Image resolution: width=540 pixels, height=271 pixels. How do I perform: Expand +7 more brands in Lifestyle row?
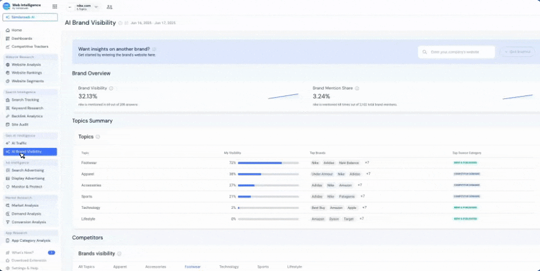point(362,218)
